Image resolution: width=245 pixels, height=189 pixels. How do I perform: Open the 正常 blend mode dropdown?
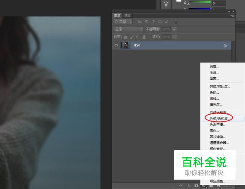128,29
